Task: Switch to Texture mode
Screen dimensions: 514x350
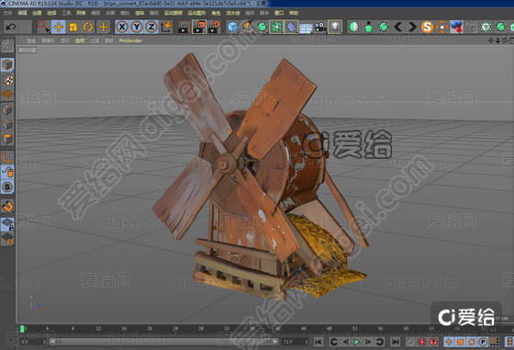Action: (x=7, y=80)
